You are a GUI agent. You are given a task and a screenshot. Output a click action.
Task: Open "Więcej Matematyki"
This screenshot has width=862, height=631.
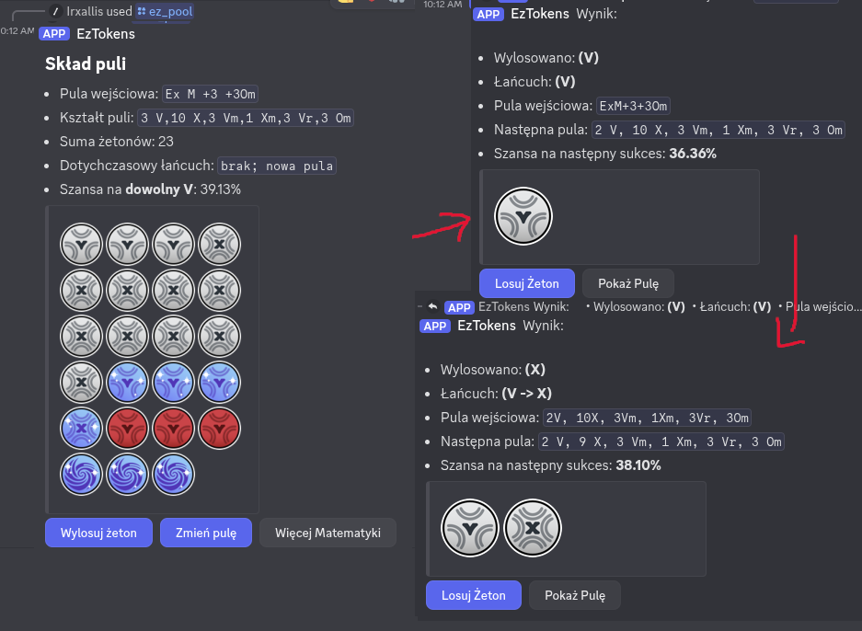coord(328,533)
